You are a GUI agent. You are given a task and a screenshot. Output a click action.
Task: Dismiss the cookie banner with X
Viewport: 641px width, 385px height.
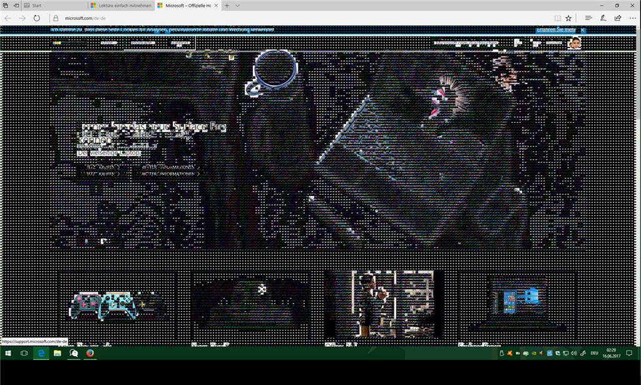(583, 30)
